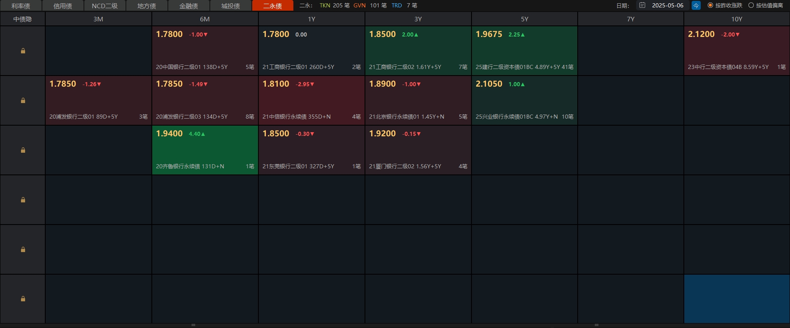Click the 4.40 change value
Image resolution: width=790 pixels, height=328 pixels.
197,134
